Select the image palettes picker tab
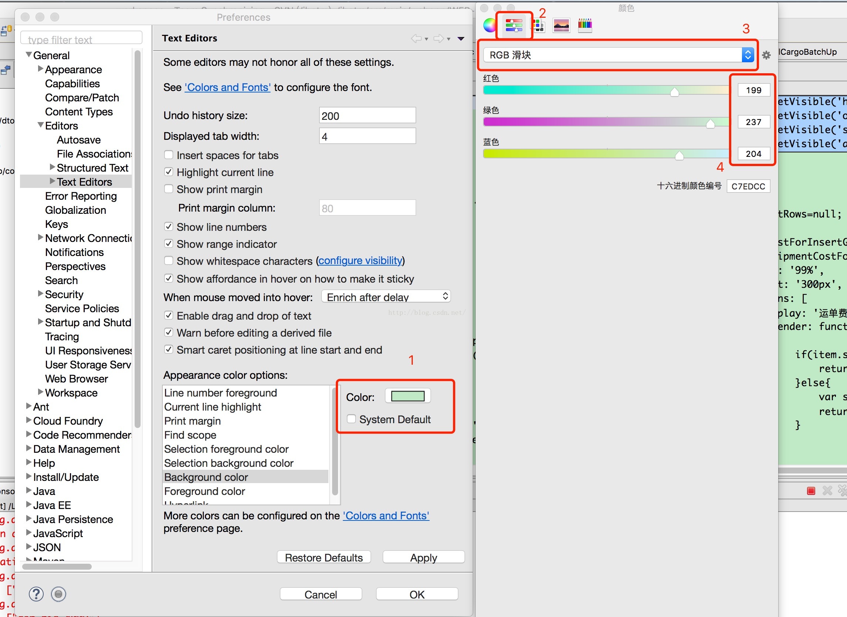The width and height of the screenshot is (847, 617). [x=561, y=26]
